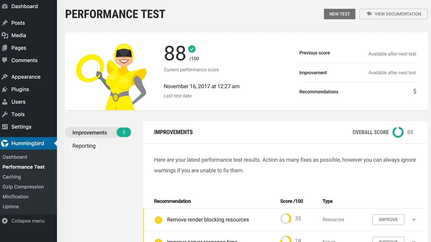The image size is (431, 242).
Task: Click the yellow warning icon for render blocking
Action: pos(158,220)
